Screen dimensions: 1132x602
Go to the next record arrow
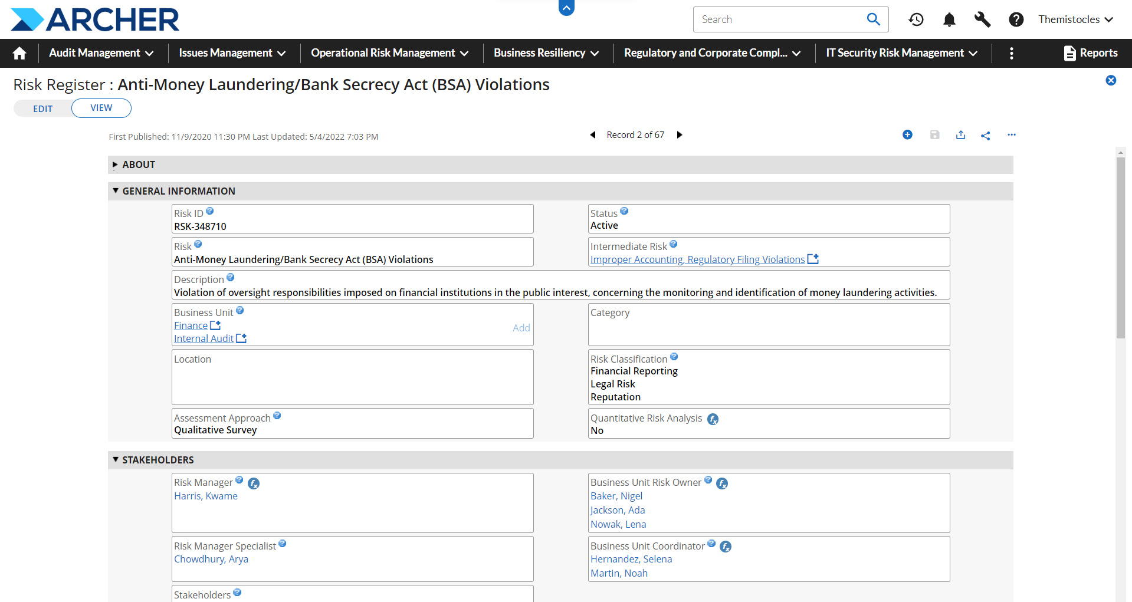point(680,135)
